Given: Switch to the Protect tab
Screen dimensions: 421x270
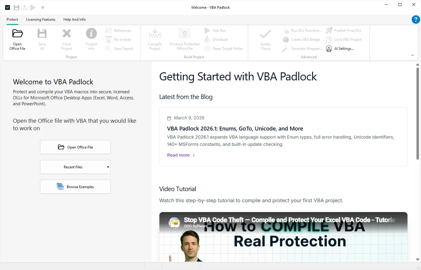Looking at the screenshot, I should (12, 19).
